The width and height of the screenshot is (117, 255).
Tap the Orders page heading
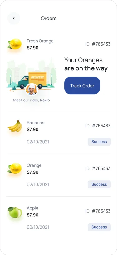click(49, 19)
